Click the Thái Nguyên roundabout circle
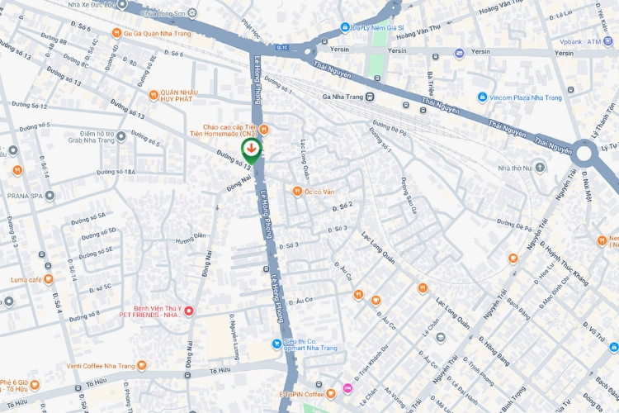619x413 pixels. pos(584,154)
